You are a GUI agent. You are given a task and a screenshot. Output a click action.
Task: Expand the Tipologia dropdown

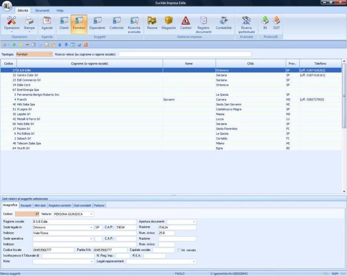click(50, 54)
